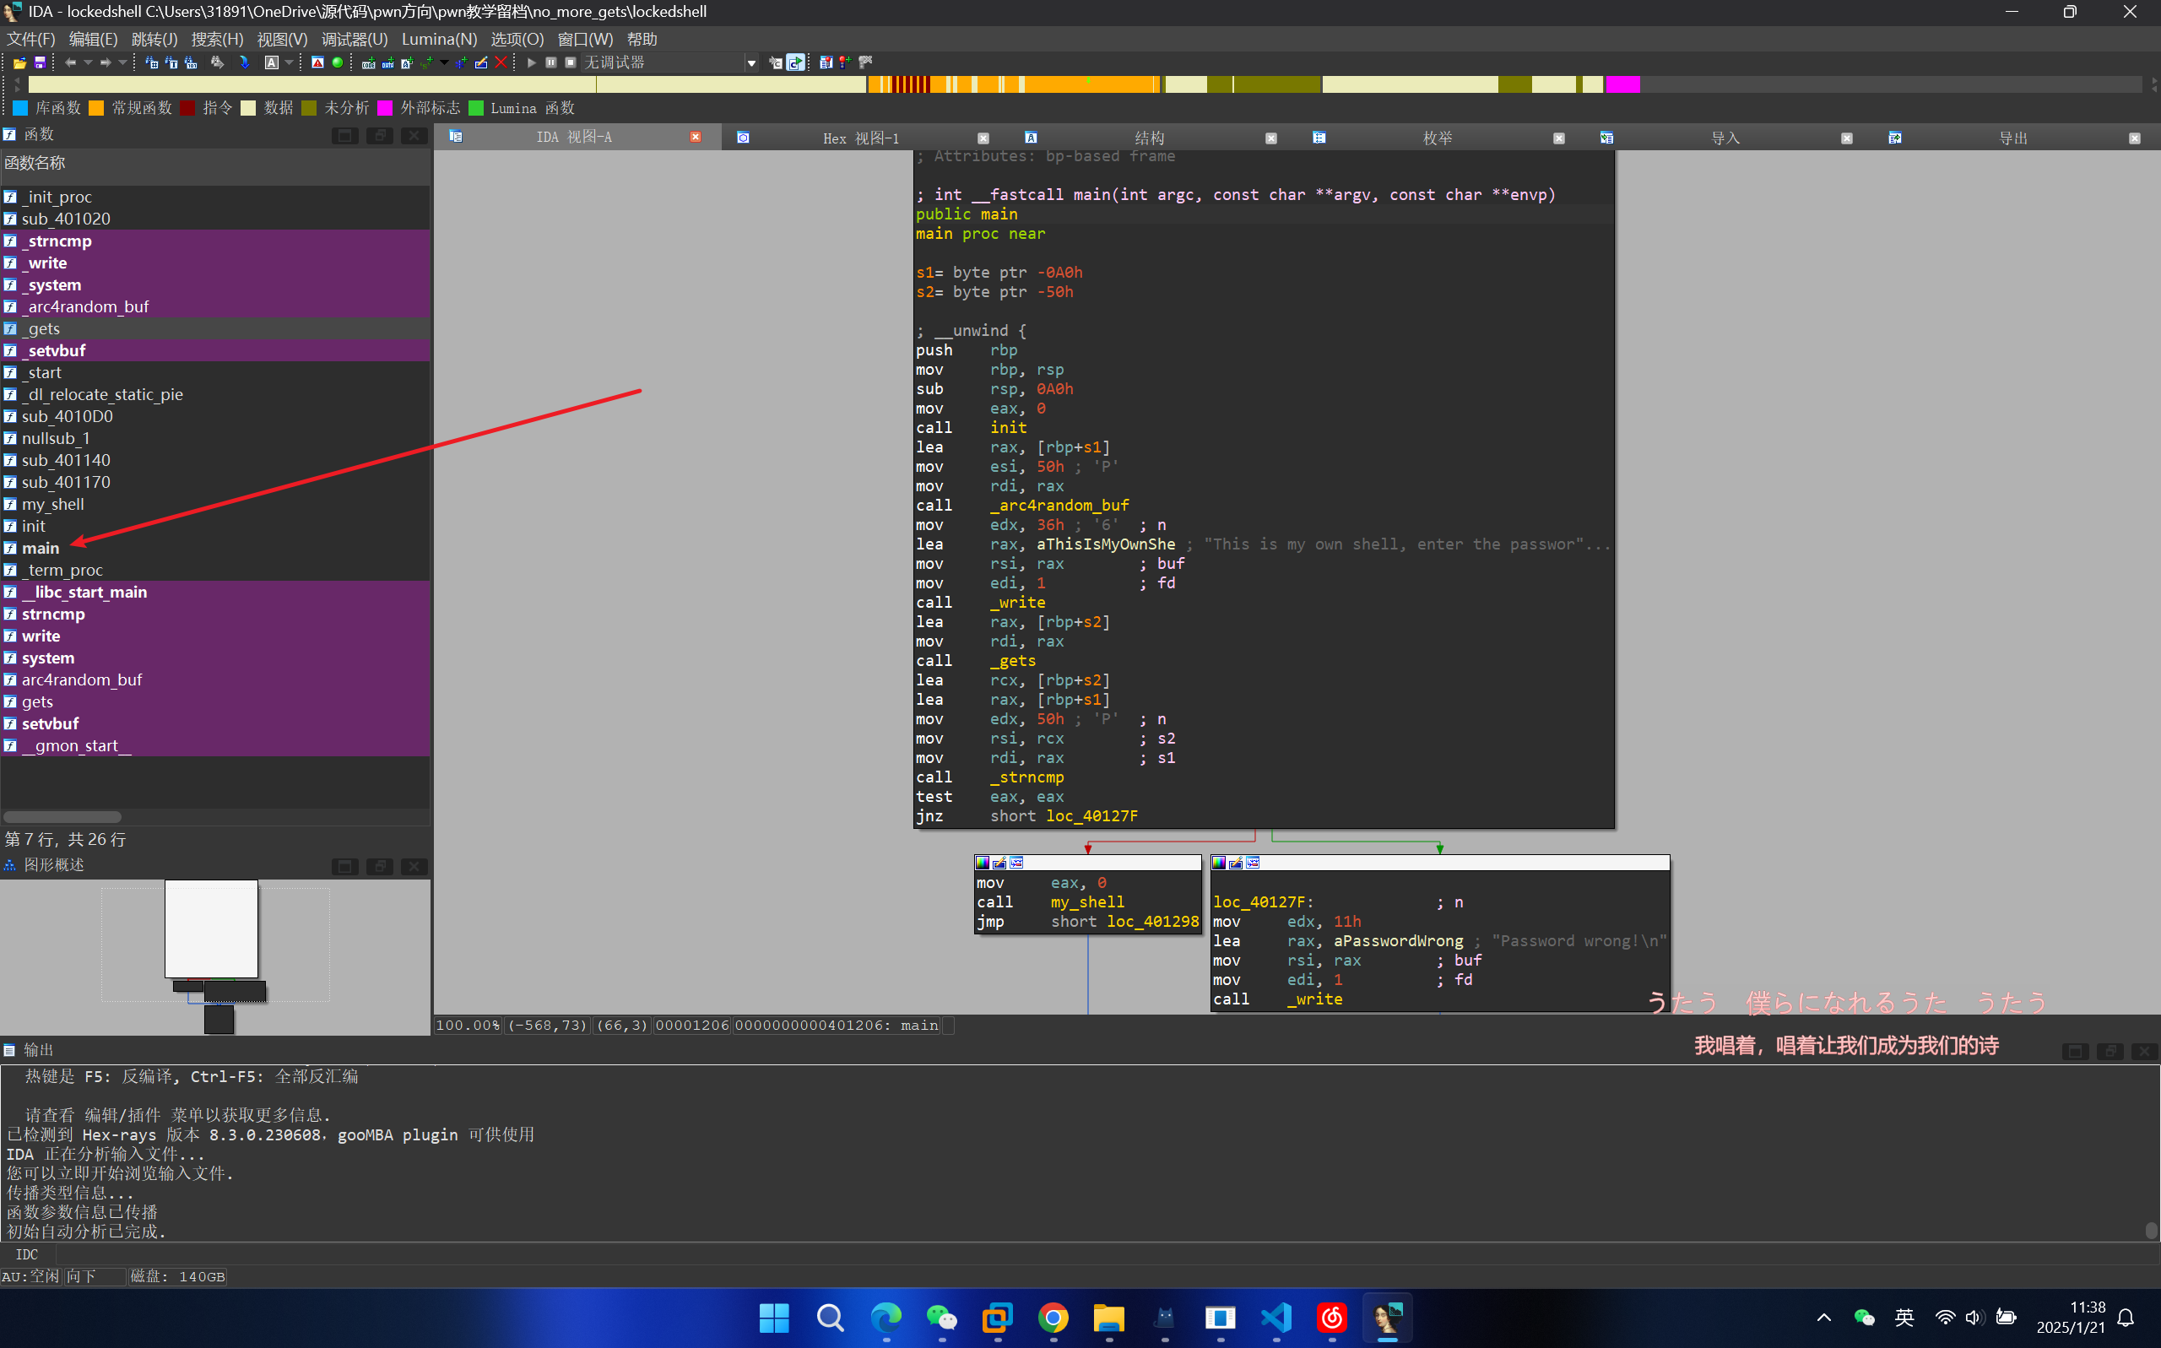Viewport: 2161px width, 1348px height.
Task: Click the stop process button
Action: point(571,62)
